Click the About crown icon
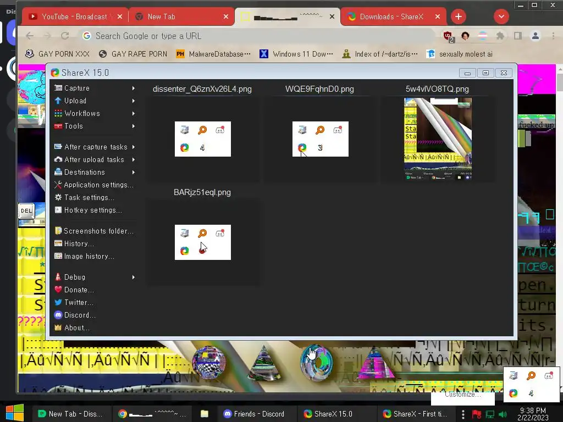 coord(58,327)
